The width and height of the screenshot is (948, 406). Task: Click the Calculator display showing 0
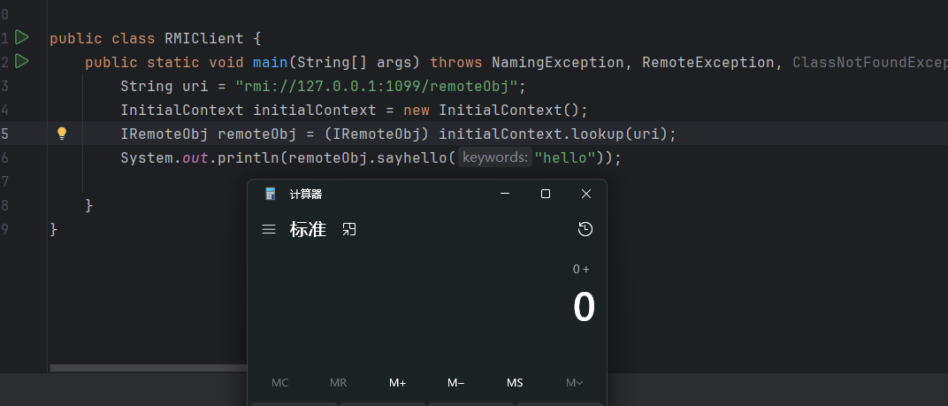point(584,308)
